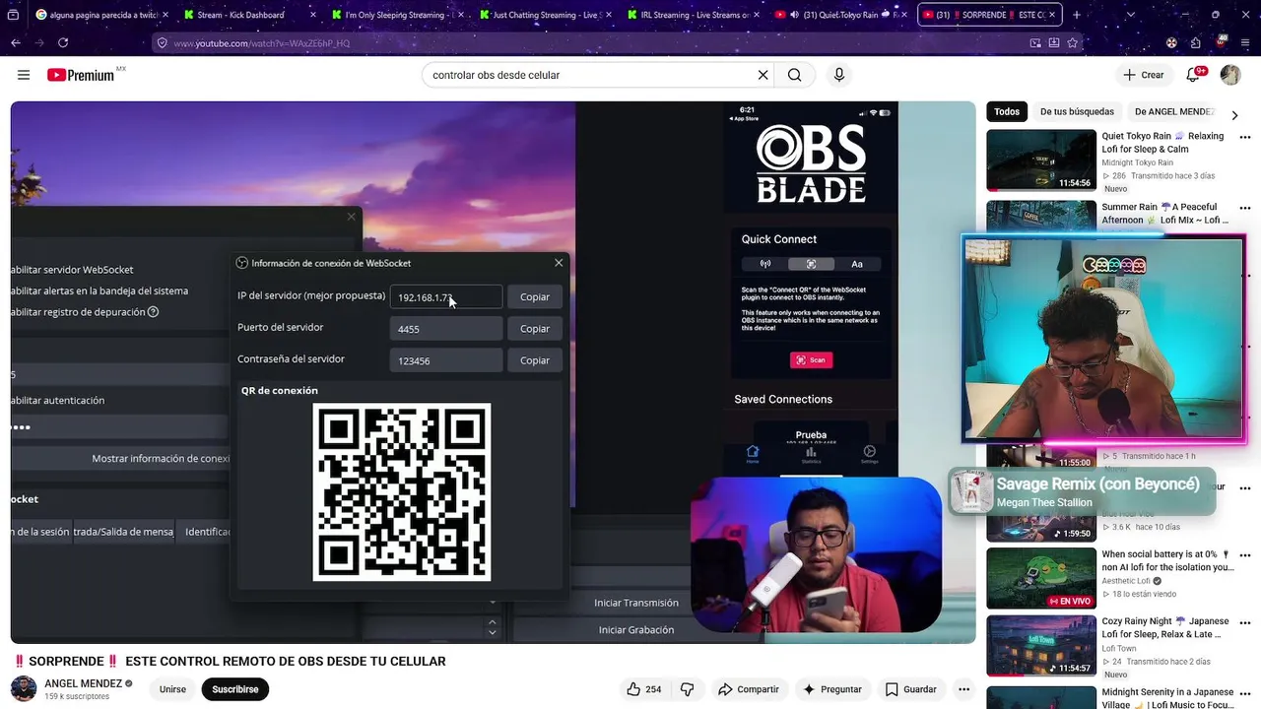Open the browser tab search icon
The width and height of the screenshot is (1261, 709).
pos(14,15)
